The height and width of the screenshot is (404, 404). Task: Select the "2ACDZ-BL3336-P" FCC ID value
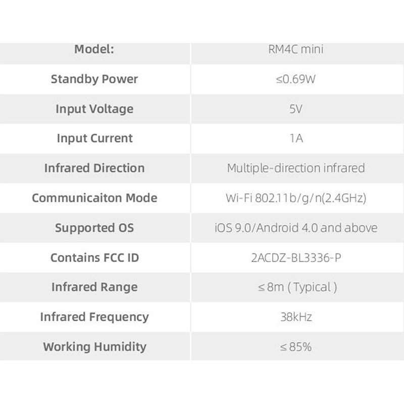coord(296,258)
